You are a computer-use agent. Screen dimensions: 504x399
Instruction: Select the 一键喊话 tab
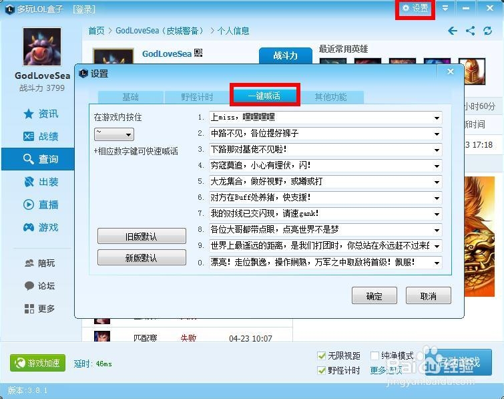click(264, 96)
